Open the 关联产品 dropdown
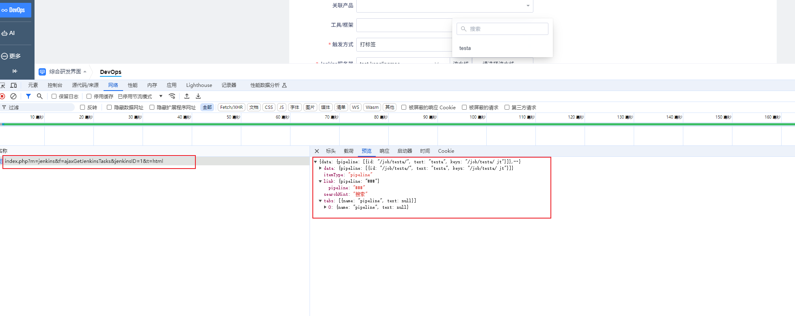The image size is (795, 316). point(445,6)
